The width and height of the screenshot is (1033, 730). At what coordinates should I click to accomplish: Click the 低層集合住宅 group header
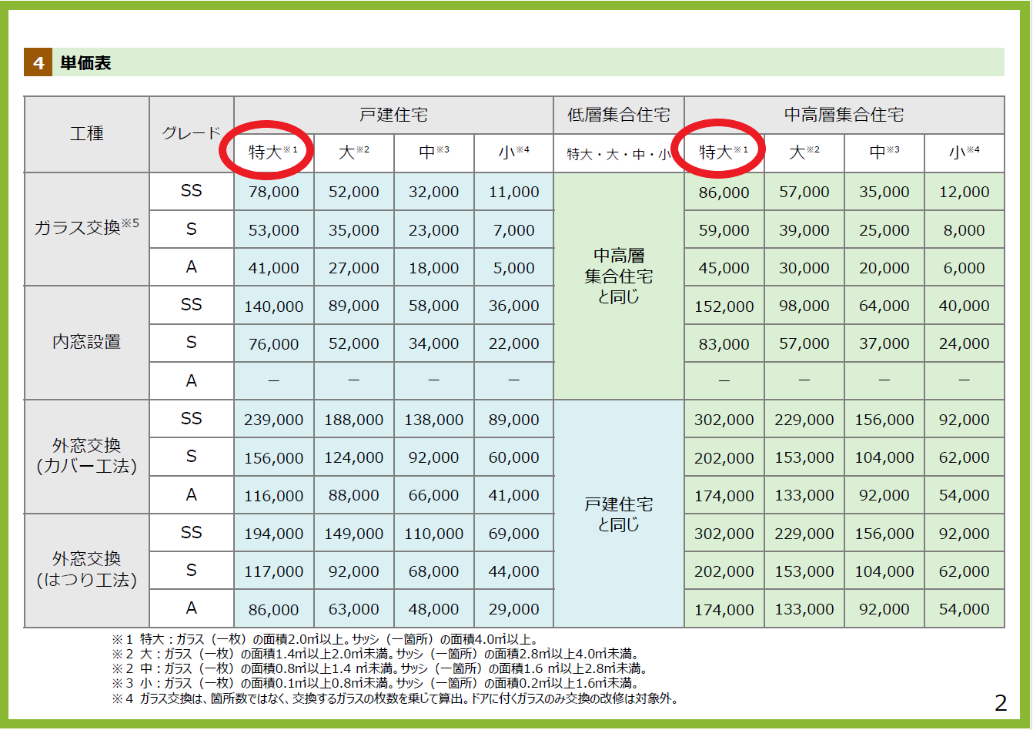coord(618,116)
